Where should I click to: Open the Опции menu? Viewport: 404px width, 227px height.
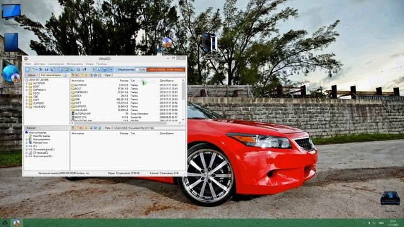[90, 64]
